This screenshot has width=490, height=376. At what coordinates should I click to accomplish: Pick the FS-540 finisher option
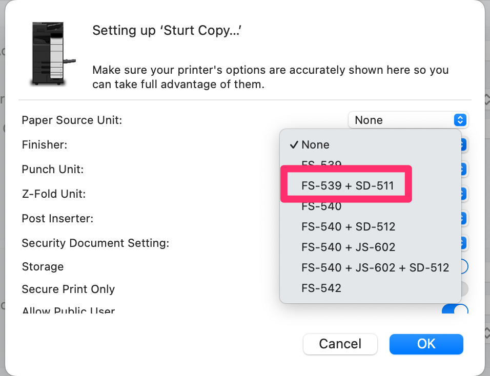(x=321, y=206)
